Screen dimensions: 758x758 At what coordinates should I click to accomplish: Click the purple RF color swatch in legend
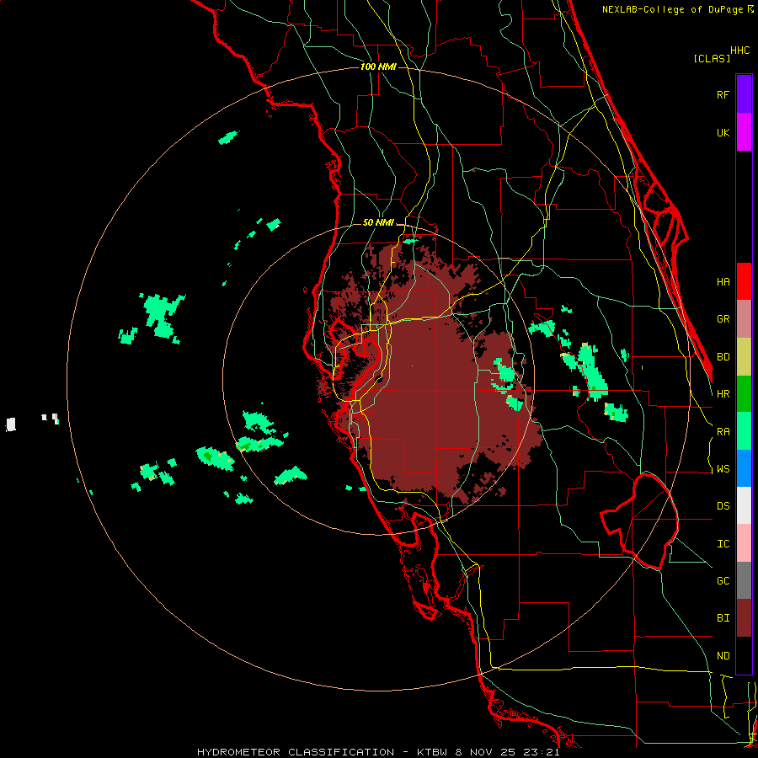click(x=744, y=94)
